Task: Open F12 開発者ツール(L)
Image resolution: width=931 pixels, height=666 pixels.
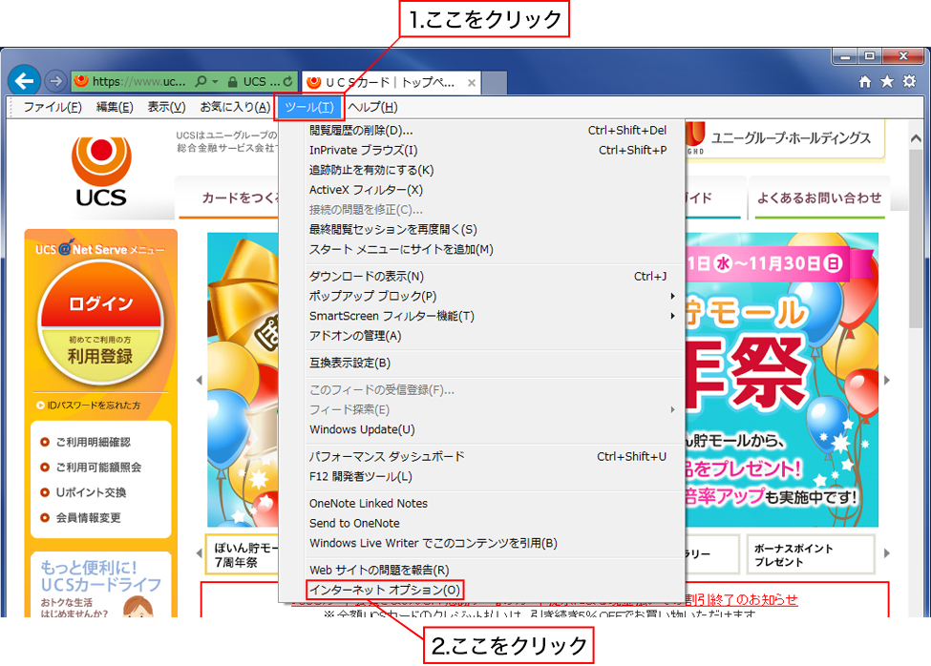Action: click(482, 476)
